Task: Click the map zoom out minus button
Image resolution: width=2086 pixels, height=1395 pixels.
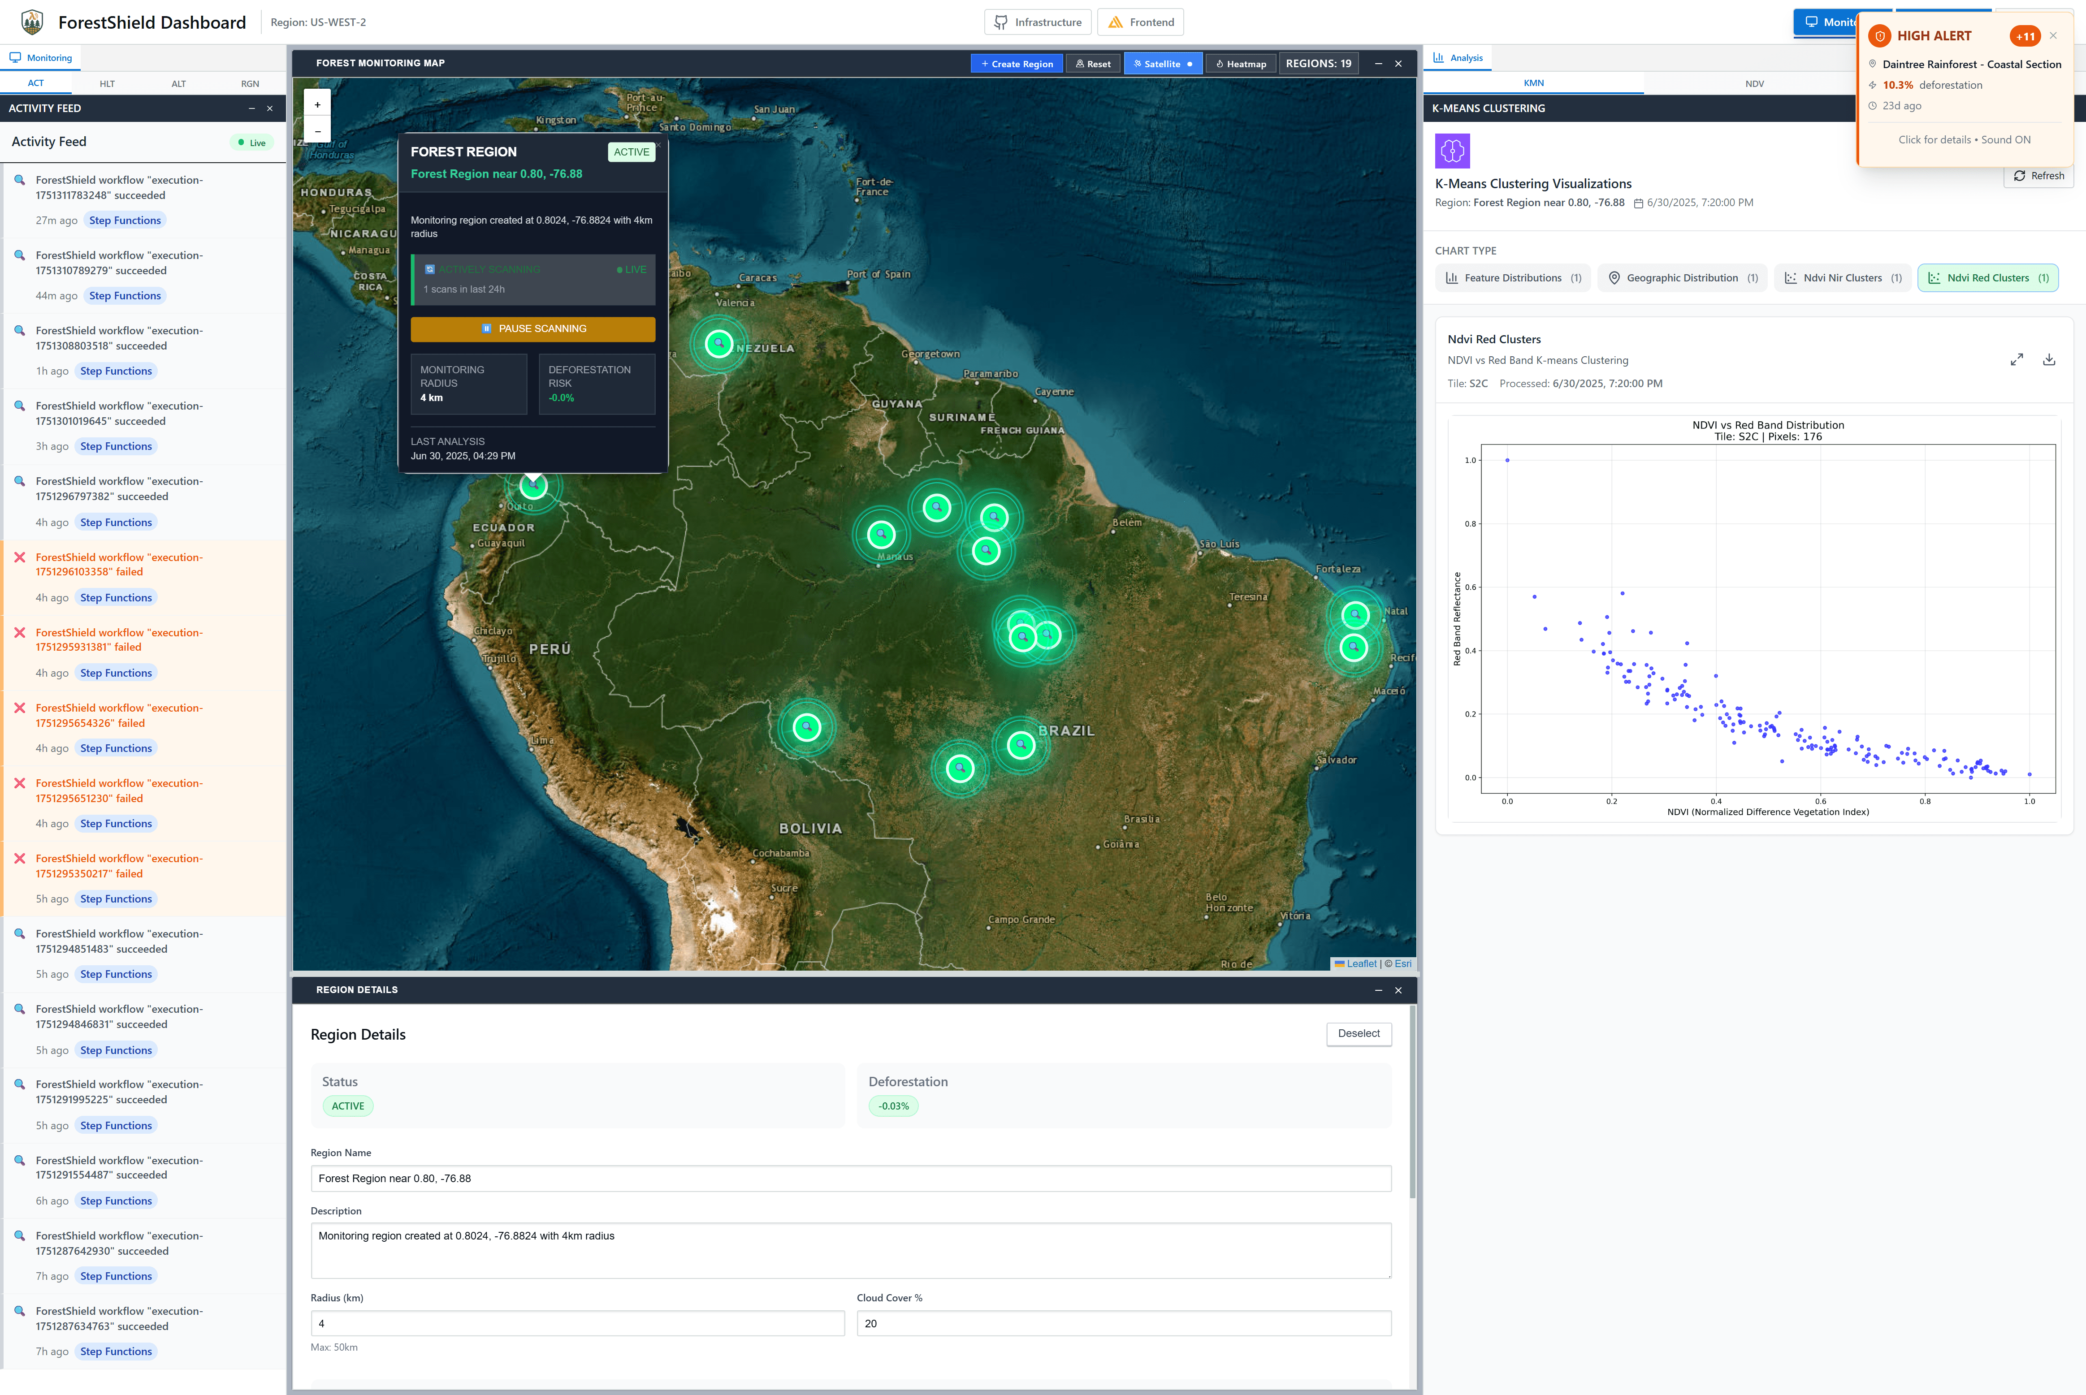Action: pos(318,131)
